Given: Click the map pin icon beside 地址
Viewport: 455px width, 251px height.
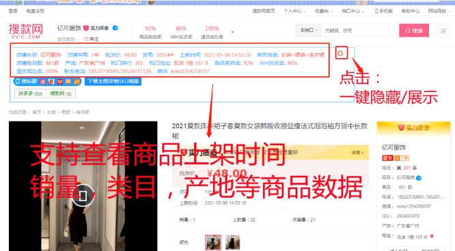Looking at the screenshot, I should (432, 236).
